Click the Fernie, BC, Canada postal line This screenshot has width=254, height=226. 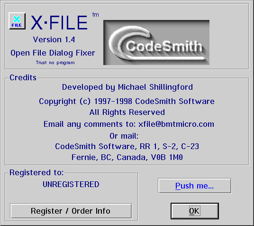(127, 157)
